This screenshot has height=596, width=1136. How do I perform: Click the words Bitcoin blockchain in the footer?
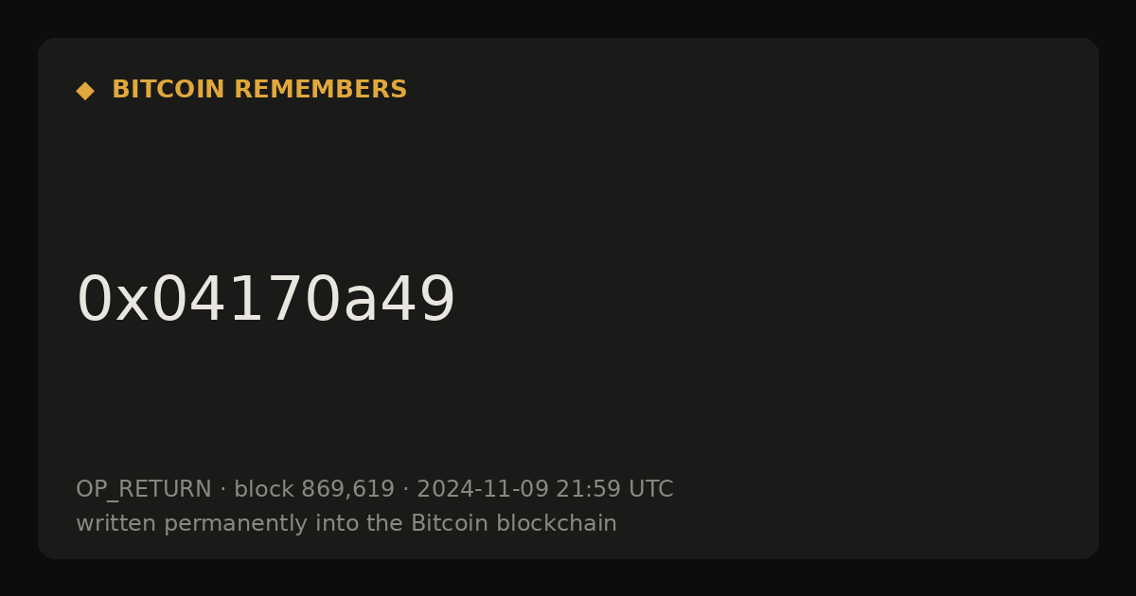coord(514,523)
